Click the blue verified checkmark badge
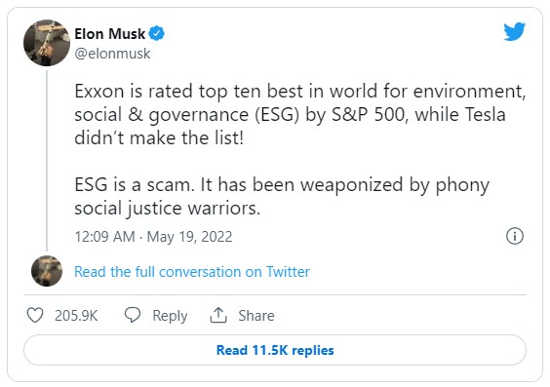Screen dimensions: 550x387 coord(156,34)
